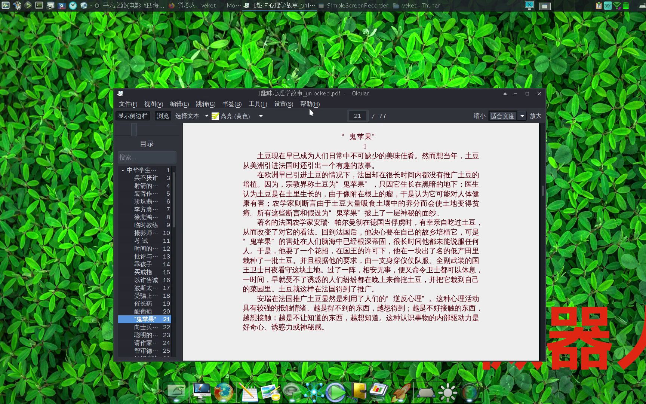Select 酸葡萄 page 20 entry
The height and width of the screenshot is (404, 646).
pyautogui.click(x=145, y=312)
